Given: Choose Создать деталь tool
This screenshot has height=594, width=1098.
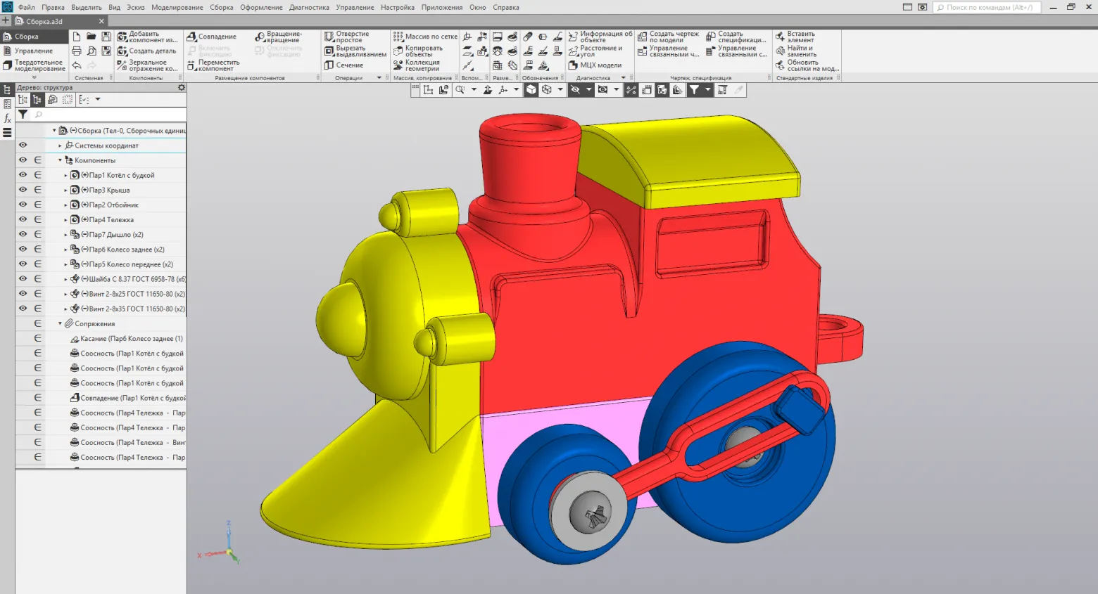Looking at the screenshot, I should (x=147, y=51).
